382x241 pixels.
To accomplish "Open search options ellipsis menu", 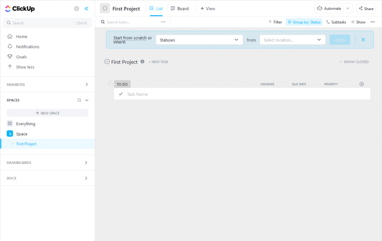I will (x=163, y=22).
